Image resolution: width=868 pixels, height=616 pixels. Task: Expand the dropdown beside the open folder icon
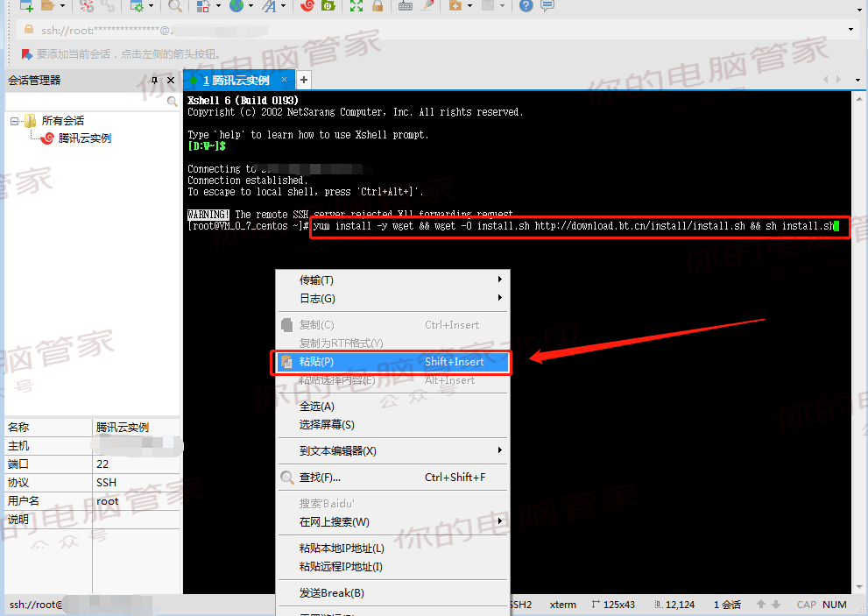click(x=62, y=6)
